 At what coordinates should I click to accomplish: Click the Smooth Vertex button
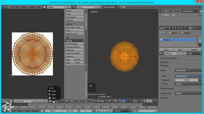74,34
